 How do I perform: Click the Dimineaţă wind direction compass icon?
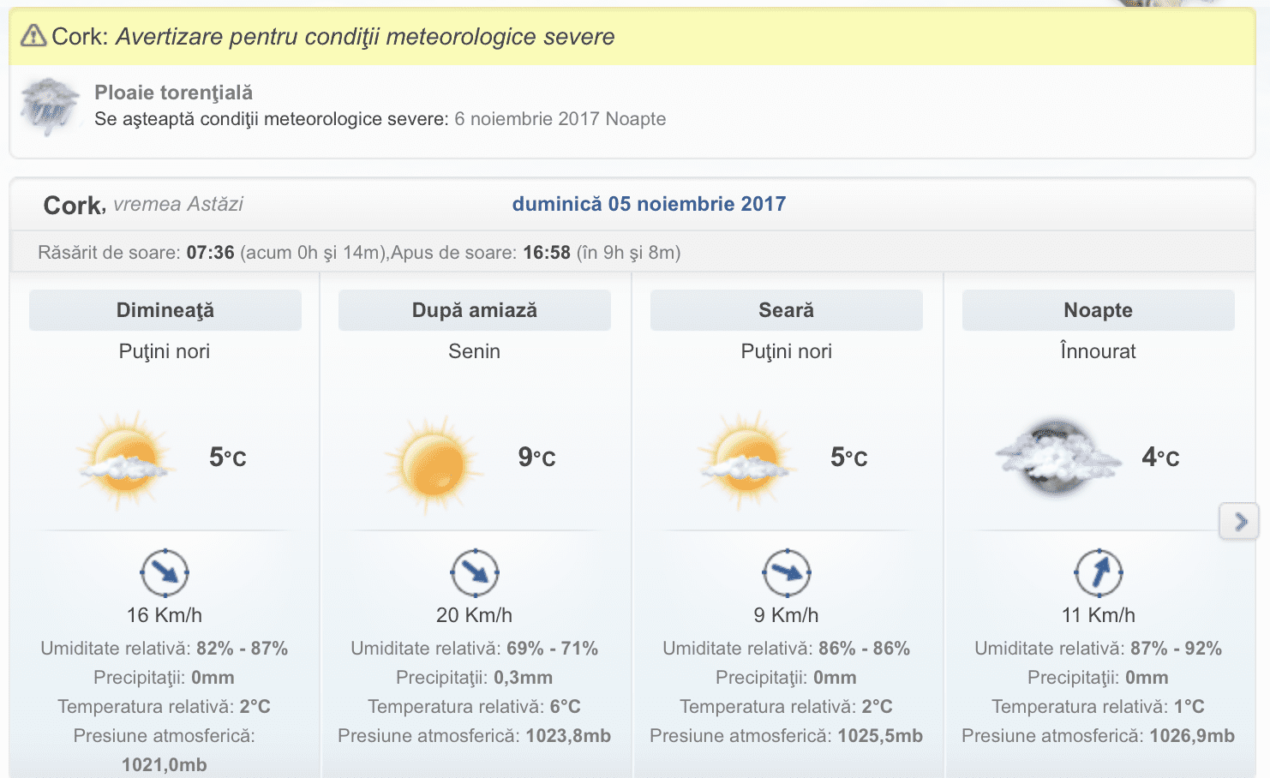pyautogui.click(x=165, y=572)
